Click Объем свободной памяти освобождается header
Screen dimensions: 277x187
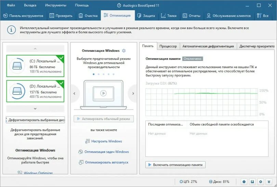pyautogui.click(x=222, y=124)
